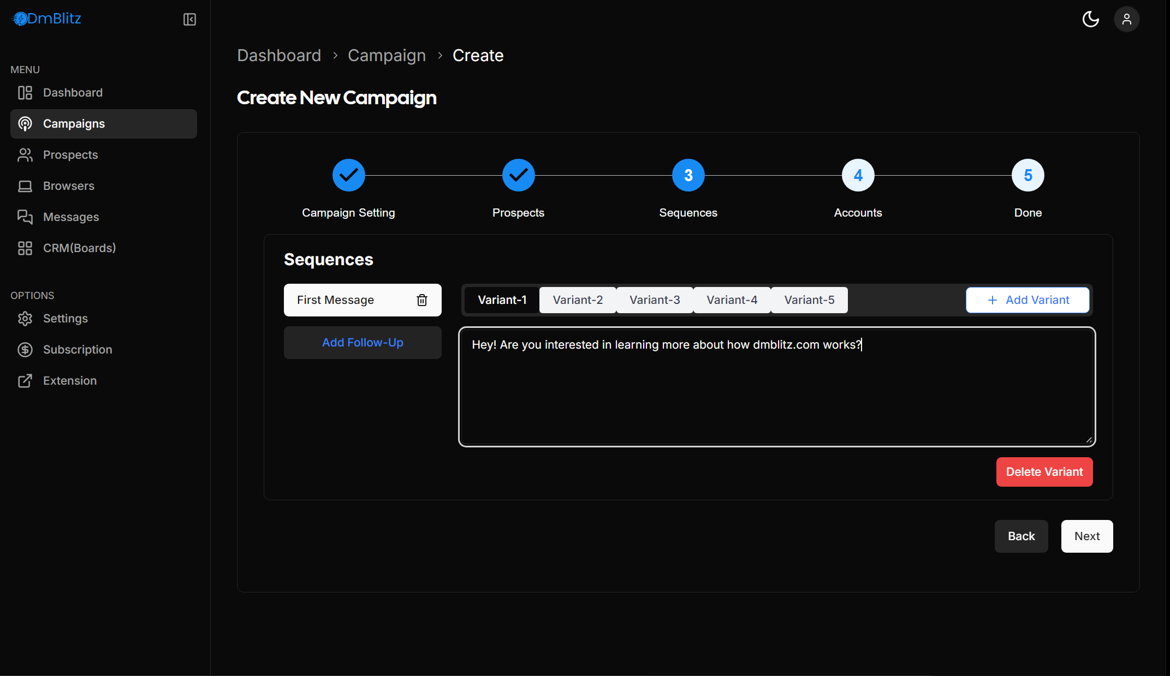
Task: Open Prospects sidebar item
Action: (104, 155)
